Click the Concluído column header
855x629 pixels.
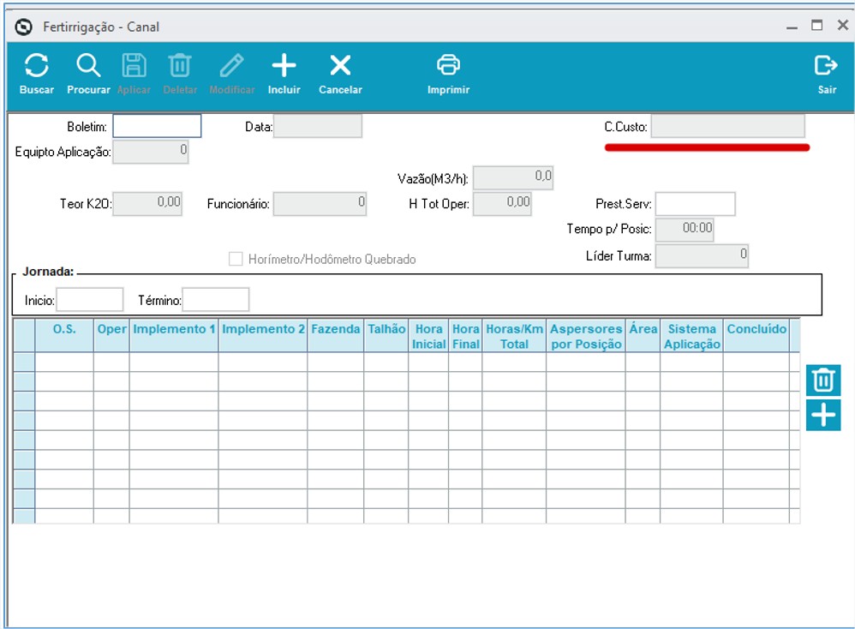coord(756,336)
